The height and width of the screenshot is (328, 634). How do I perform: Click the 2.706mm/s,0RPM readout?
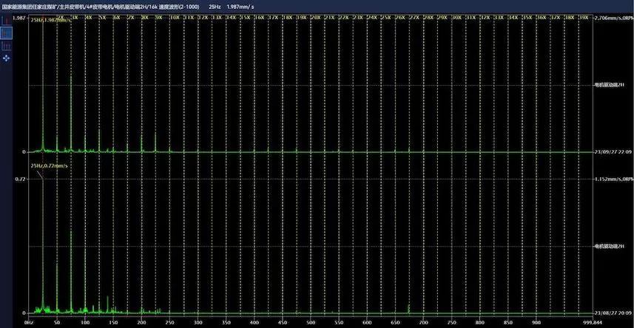613,17
